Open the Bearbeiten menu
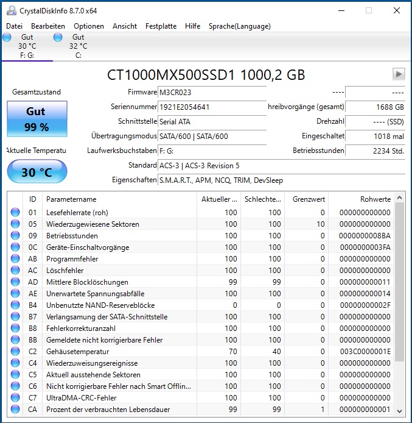412x423 pixels. click(x=48, y=26)
